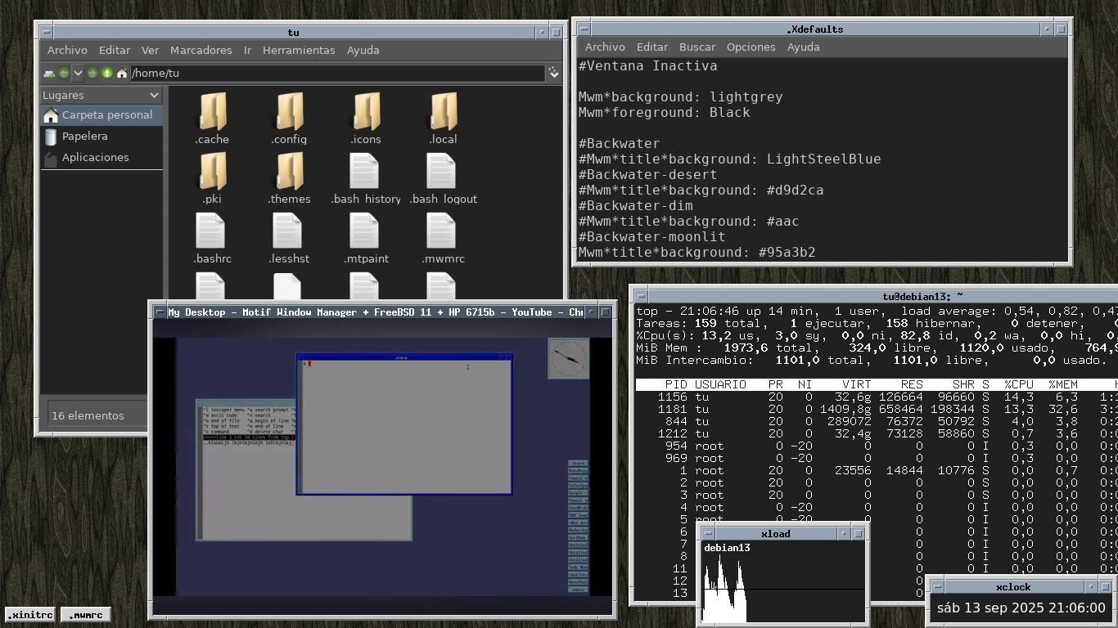The width and height of the screenshot is (1118, 628).
Task: Open the window menu of the YouTube browser window
Action: click(x=160, y=312)
